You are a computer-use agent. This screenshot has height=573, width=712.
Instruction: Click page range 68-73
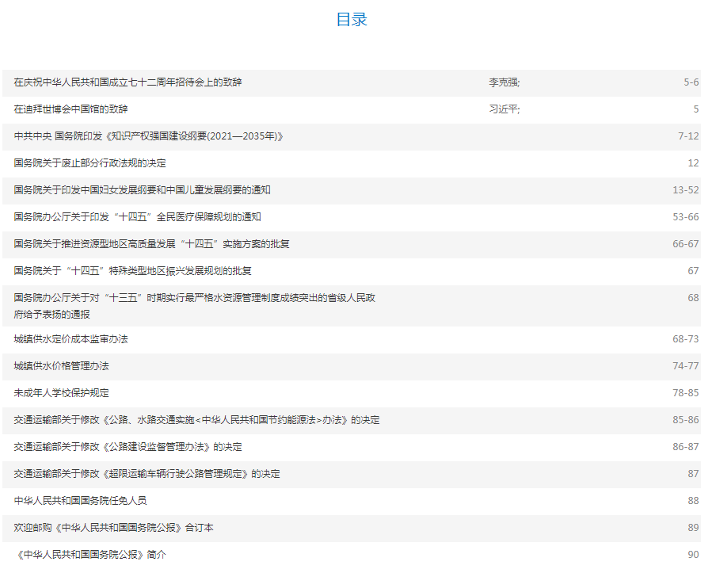tap(686, 339)
